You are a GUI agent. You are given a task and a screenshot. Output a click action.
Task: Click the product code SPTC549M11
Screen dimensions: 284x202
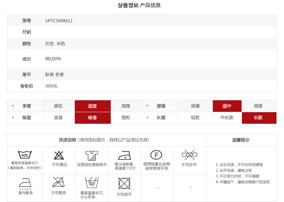coord(59,21)
